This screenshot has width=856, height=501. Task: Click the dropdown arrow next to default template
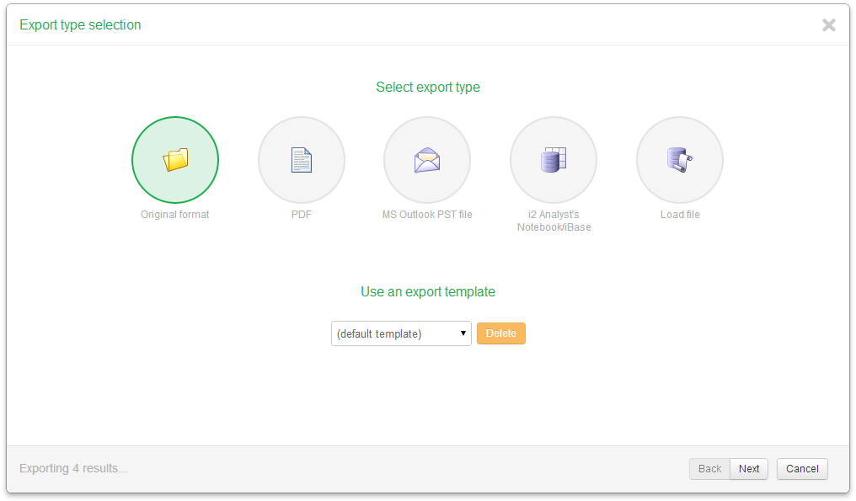[x=463, y=333]
